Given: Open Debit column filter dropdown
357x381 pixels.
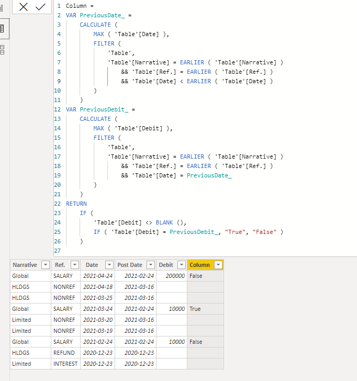Looking at the screenshot, I should click(182, 265).
